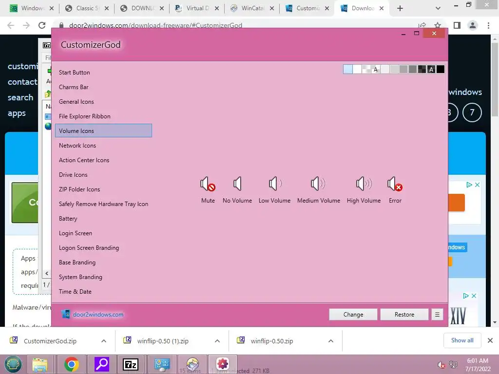This screenshot has height=374, width=499.
Task: Select the No Volume speaker icon
Action: (237, 184)
